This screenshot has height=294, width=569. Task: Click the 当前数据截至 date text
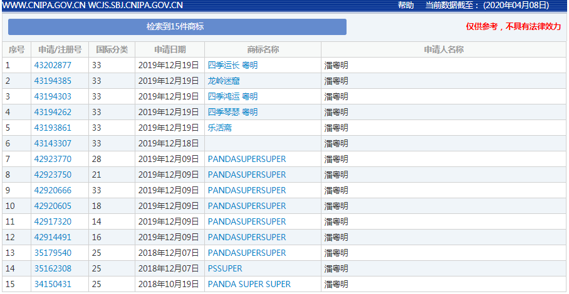click(488, 5)
